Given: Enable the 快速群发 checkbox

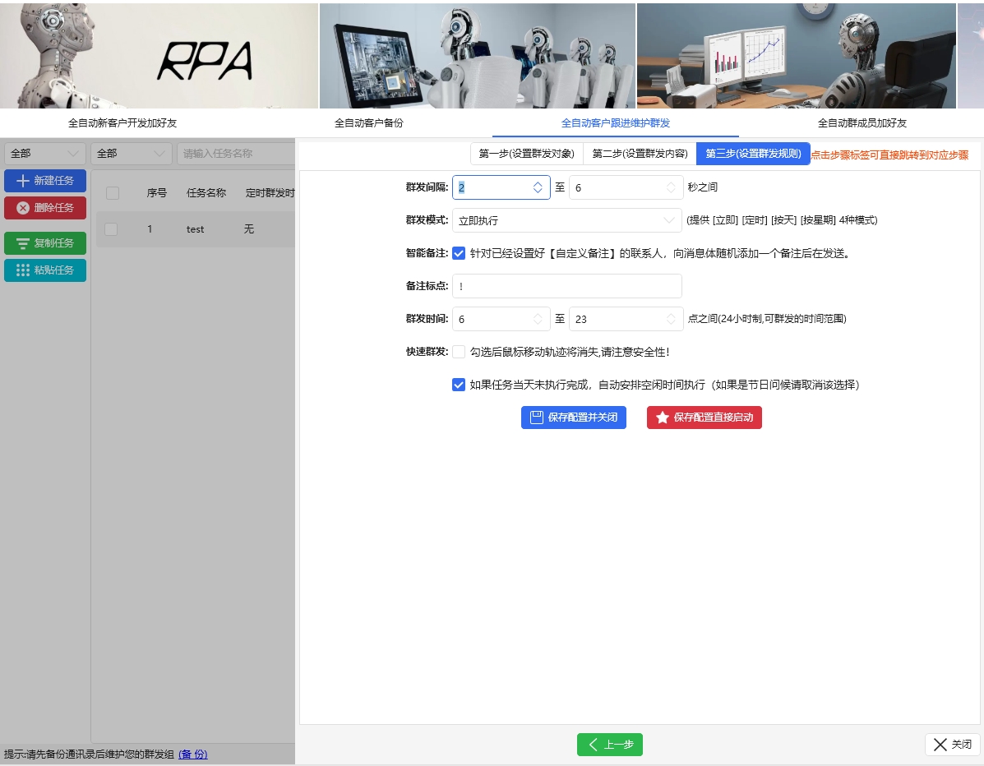Looking at the screenshot, I should point(459,352).
